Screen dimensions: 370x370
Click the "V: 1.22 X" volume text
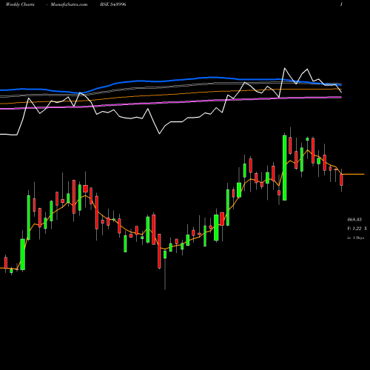click(357, 229)
